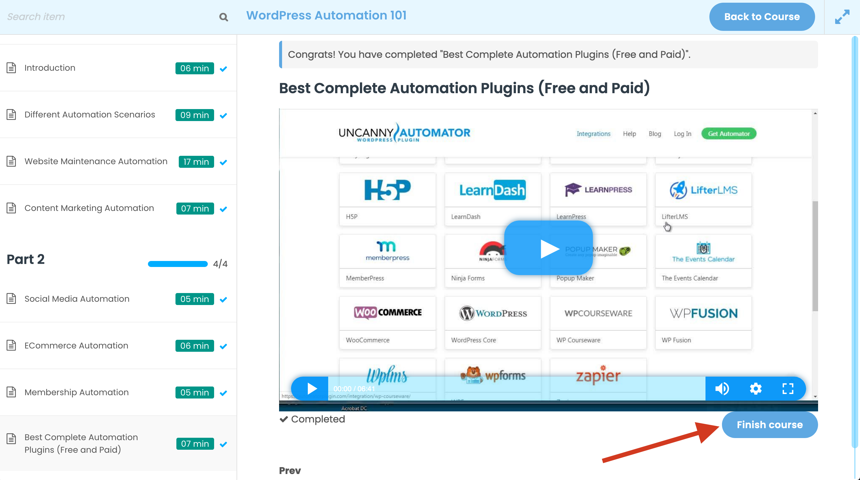
Task: Click the main page vertical scrollbar
Action: click(x=854, y=242)
